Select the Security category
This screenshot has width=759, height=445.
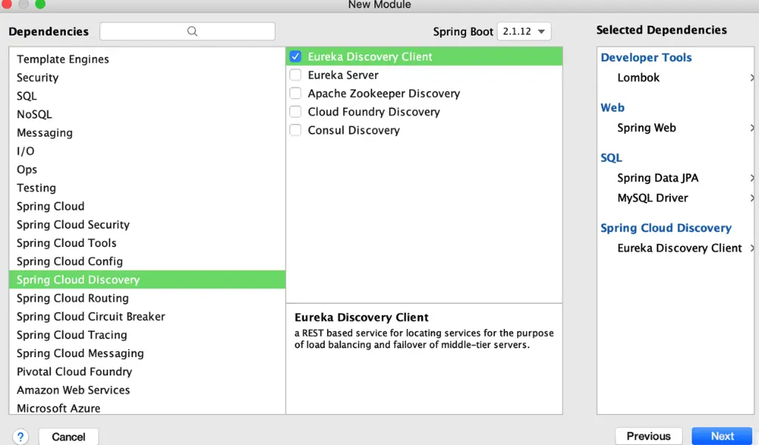(x=147, y=78)
